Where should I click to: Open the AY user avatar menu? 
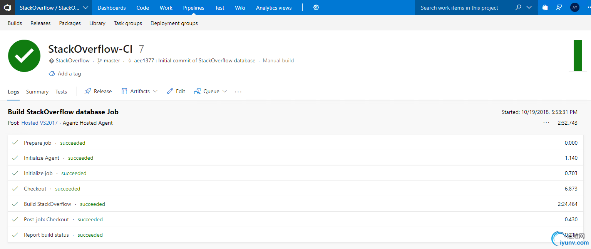[574, 7]
